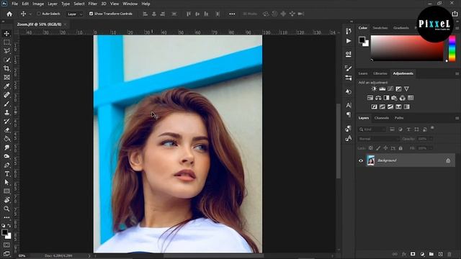Select the Horizontal Type tool

tap(6, 174)
